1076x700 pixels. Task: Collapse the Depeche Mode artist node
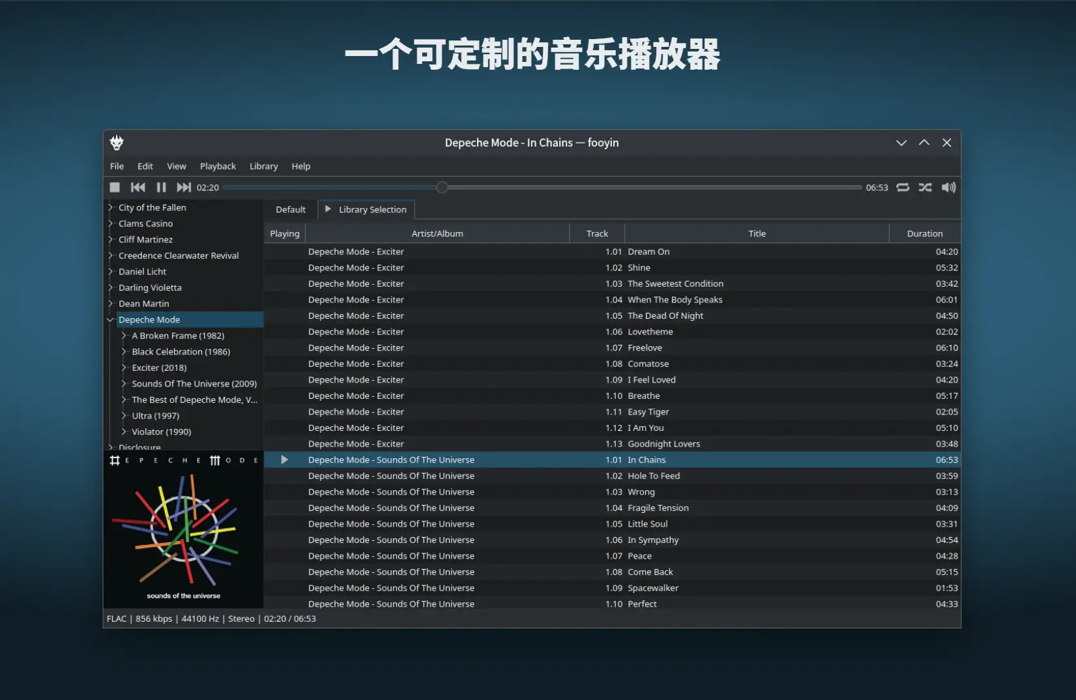coord(111,320)
